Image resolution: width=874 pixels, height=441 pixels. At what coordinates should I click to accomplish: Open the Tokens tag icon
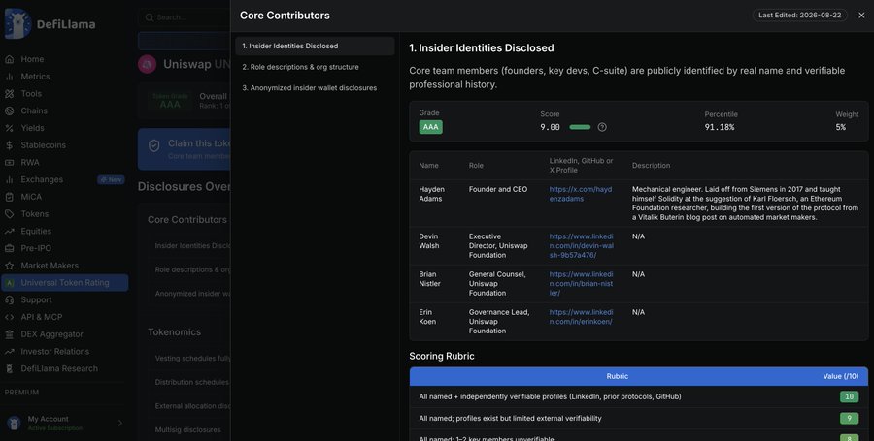[10, 214]
